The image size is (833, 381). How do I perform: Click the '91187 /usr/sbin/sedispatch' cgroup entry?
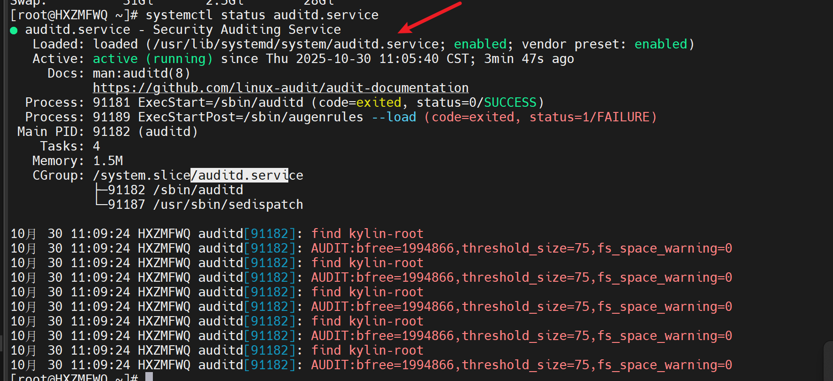click(x=206, y=205)
